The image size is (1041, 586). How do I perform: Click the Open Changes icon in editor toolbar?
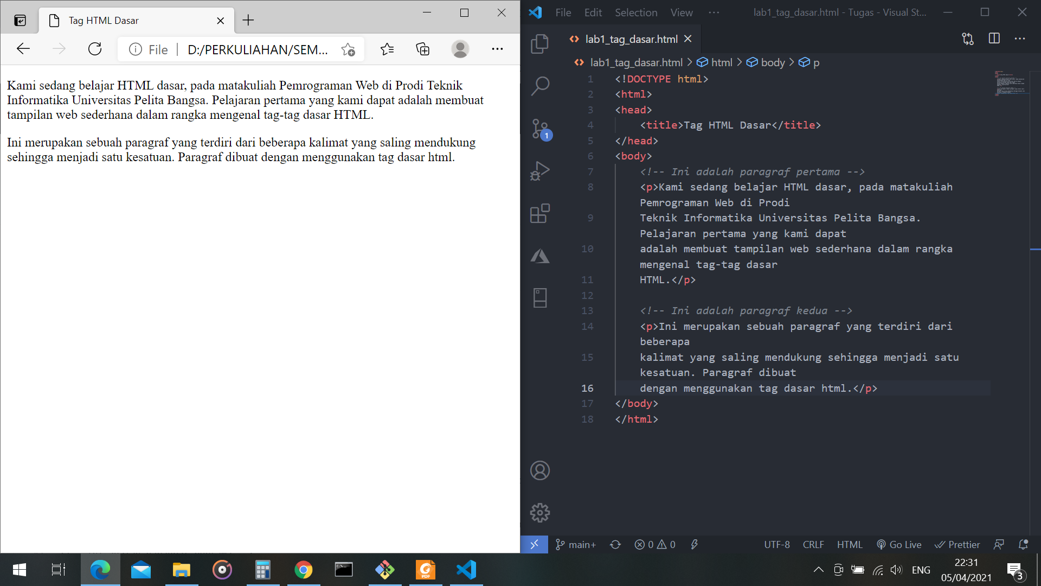click(967, 39)
